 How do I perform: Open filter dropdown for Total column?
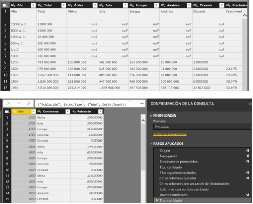click(x=63, y=5)
